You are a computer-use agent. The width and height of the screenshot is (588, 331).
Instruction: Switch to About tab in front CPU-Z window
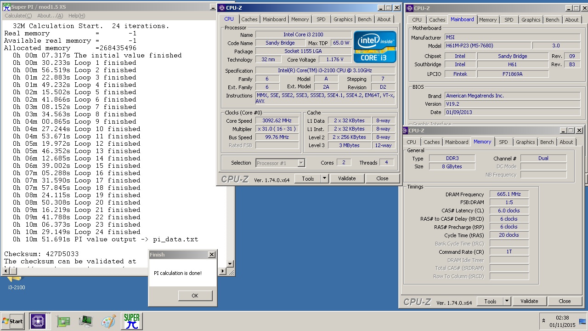(x=384, y=19)
